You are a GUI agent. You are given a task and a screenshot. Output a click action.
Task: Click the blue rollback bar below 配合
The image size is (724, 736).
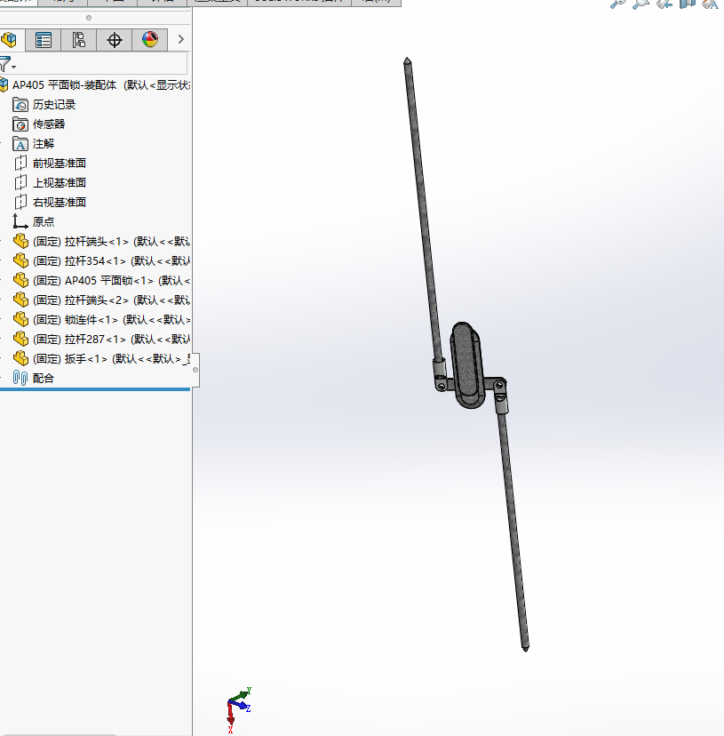pos(95,389)
